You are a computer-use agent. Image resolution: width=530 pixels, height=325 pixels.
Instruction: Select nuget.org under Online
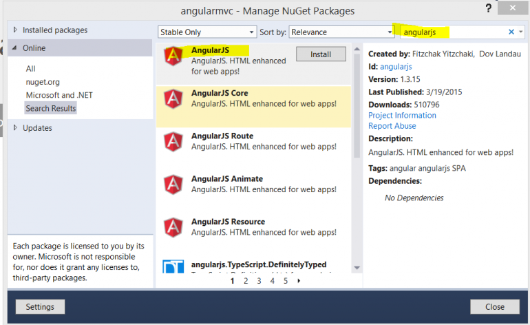click(44, 82)
